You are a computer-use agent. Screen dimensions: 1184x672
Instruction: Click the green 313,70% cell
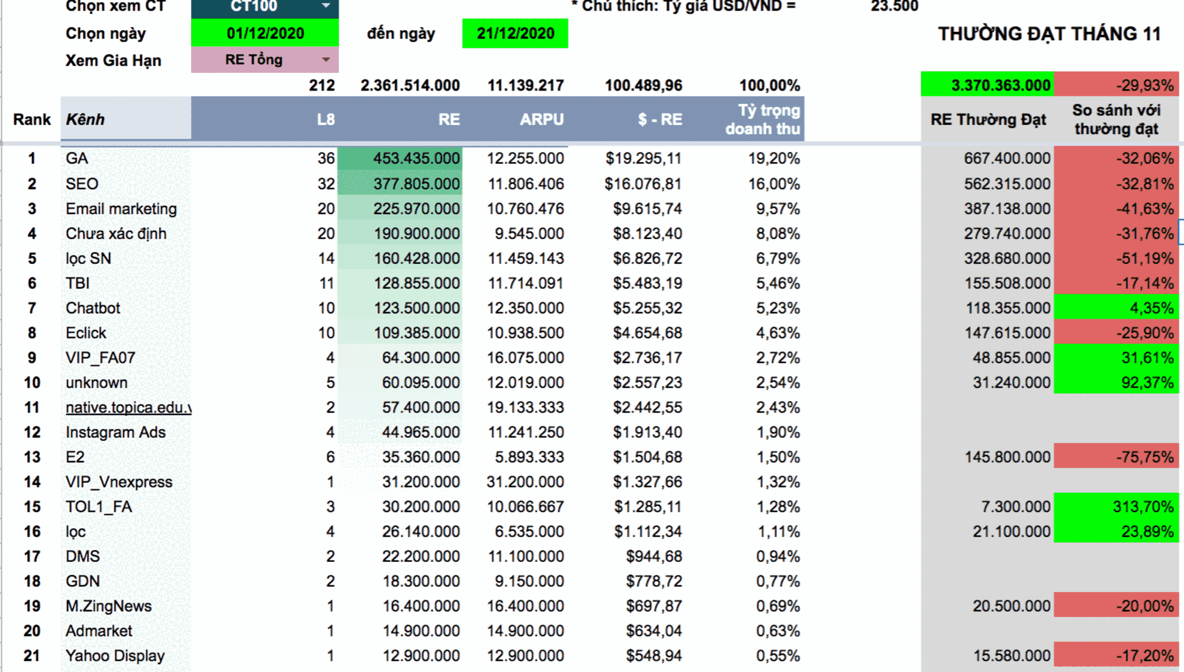(1116, 507)
